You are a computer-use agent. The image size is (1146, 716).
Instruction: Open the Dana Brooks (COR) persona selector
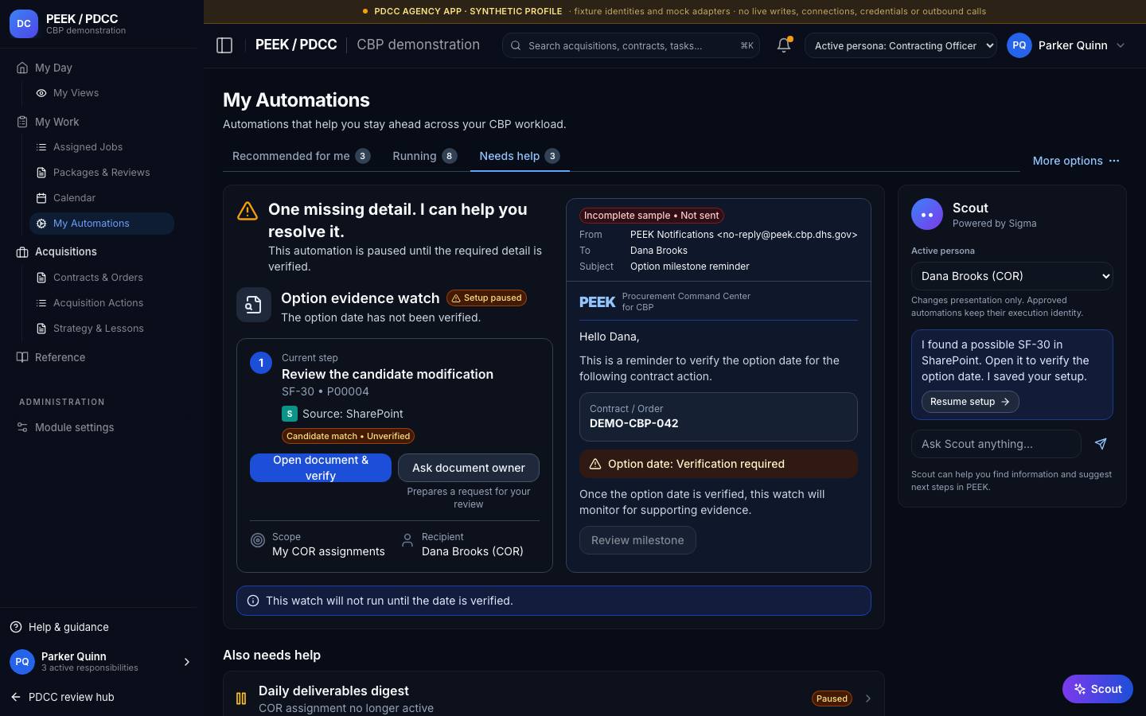1012,276
